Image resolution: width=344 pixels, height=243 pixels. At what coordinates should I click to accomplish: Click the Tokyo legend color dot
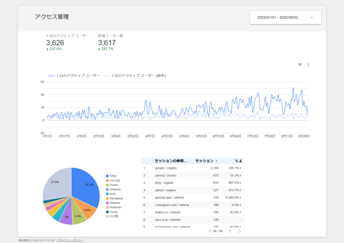tap(107, 176)
